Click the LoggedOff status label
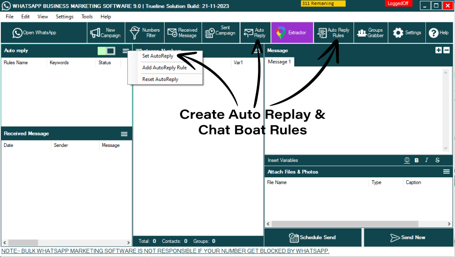Screen dimensions: 455x257 [398, 3]
